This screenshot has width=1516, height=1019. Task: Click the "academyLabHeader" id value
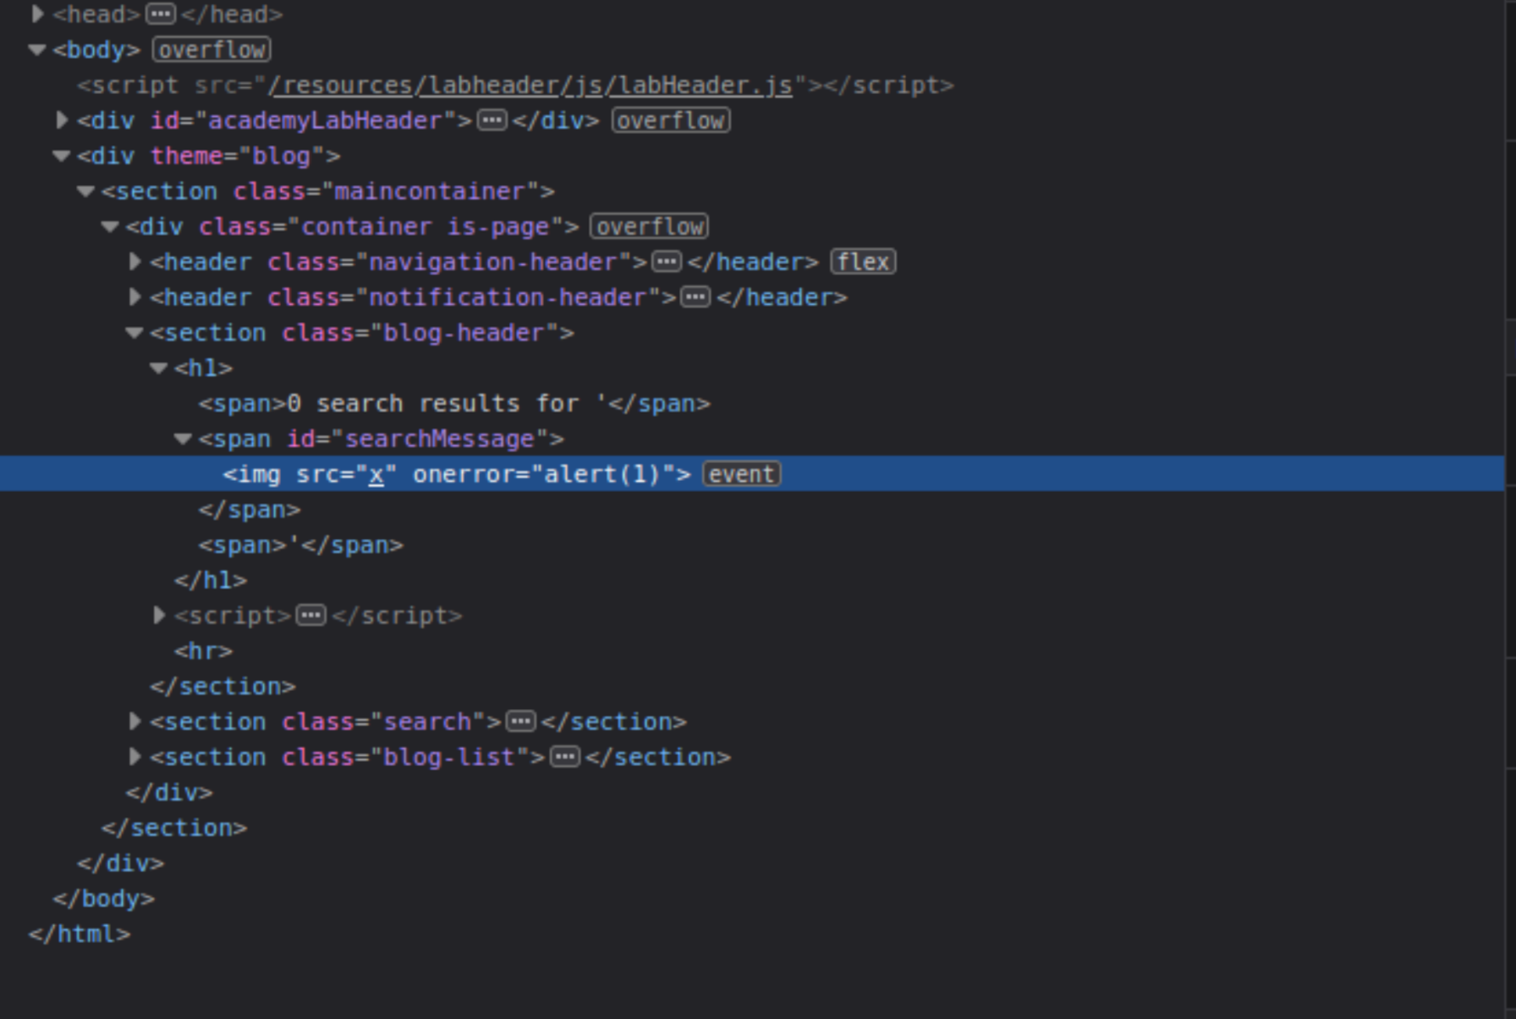325,120
